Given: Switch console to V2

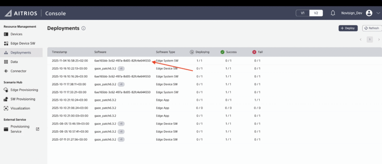Looking at the screenshot, I should tap(316, 13).
